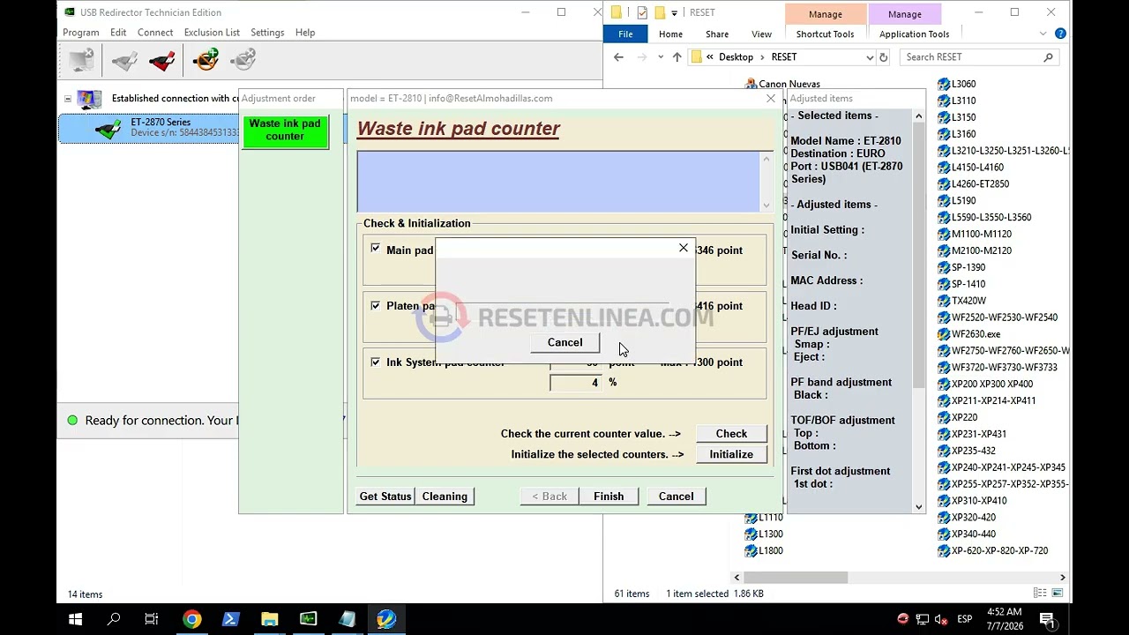Open the Help menu in USB Redirector
The width and height of the screenshot is (1129, 635).
click(305, 33)
